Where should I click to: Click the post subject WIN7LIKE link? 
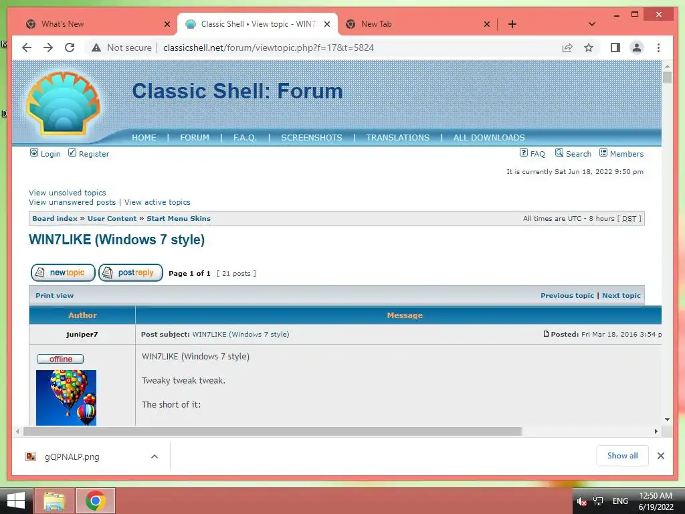tap(241, 335)
